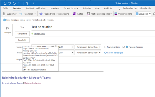Image resolution: width=155 pixels, height=97 pixels.
Task: Click the Fuseaux horaires globe icon
Action: click(x=127, y=47)
